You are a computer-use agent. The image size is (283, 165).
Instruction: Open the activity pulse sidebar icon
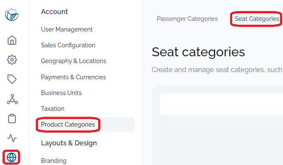pyautogui.click(x=12, y=138)
